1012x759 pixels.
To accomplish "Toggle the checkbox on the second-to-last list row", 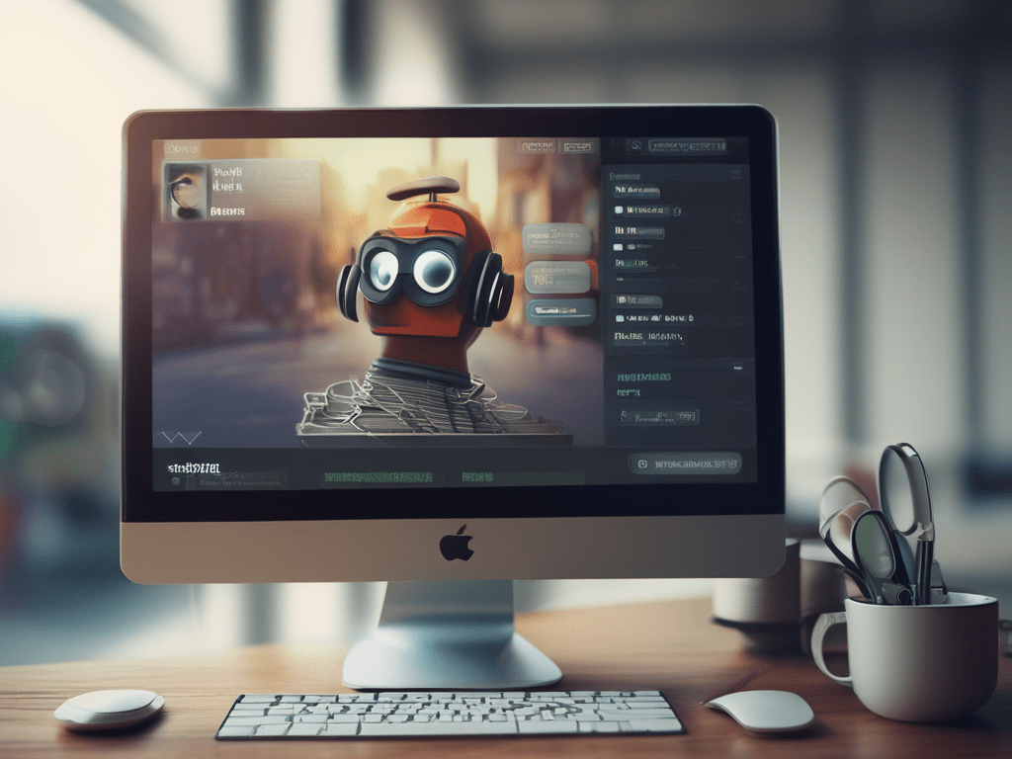I will coord(619,318).
